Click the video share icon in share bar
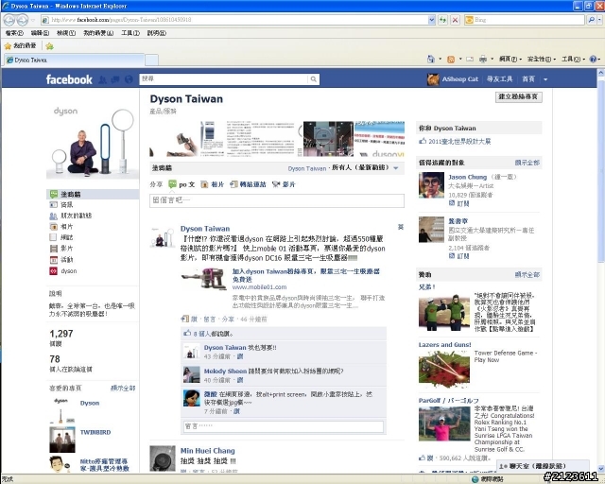This screenshot has height=484, width=605. 275,184
